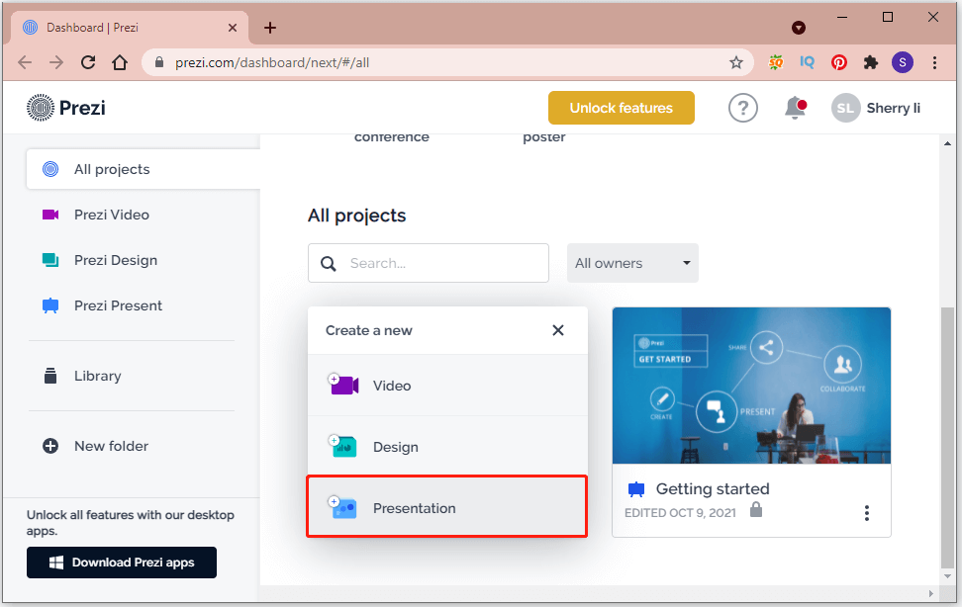Click the New folder plus icon
The height and width of the screenshot is (607, 962).
tap(50, 446)
